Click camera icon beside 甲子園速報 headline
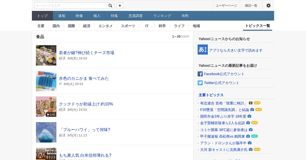The width and height of the screenshot is (306, 160). 248,136
